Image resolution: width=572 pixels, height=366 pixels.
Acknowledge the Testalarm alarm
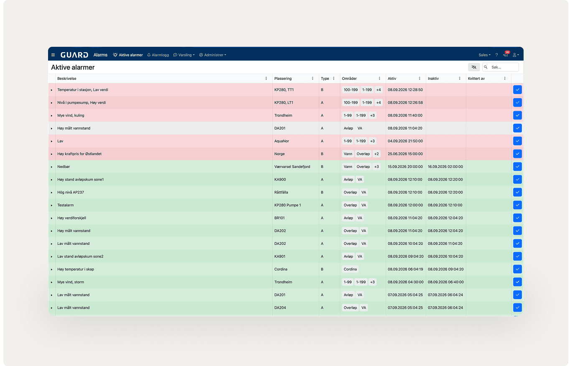[517, 205]
